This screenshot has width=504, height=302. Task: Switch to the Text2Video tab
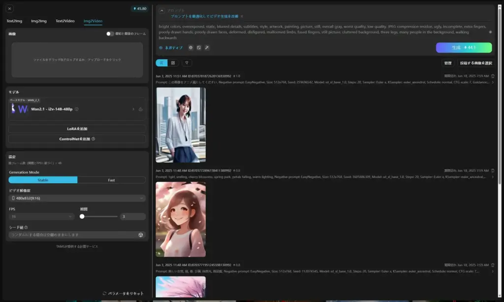(65, 21)
